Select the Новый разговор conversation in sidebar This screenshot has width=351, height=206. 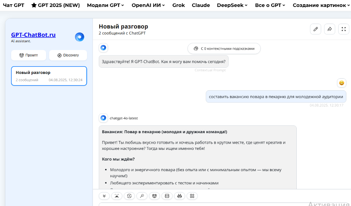[x=49, y=76]
